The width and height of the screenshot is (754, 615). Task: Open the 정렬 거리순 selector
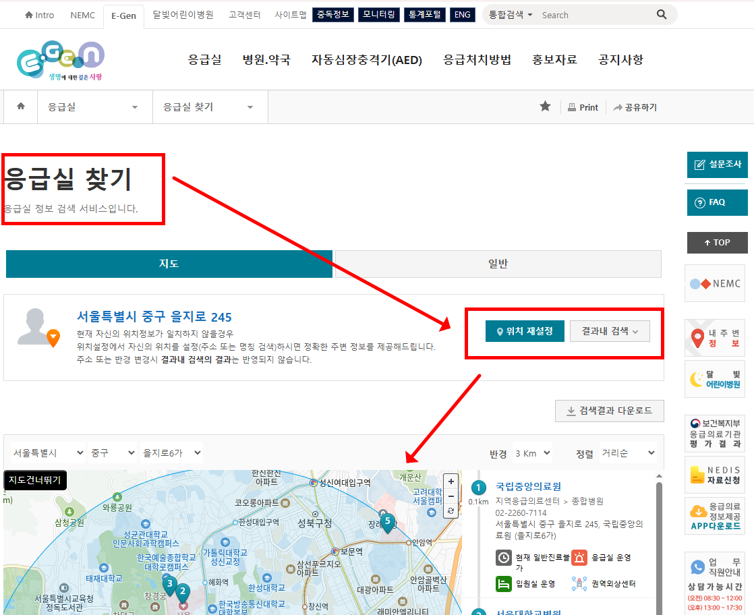click(x=628, y=453)
